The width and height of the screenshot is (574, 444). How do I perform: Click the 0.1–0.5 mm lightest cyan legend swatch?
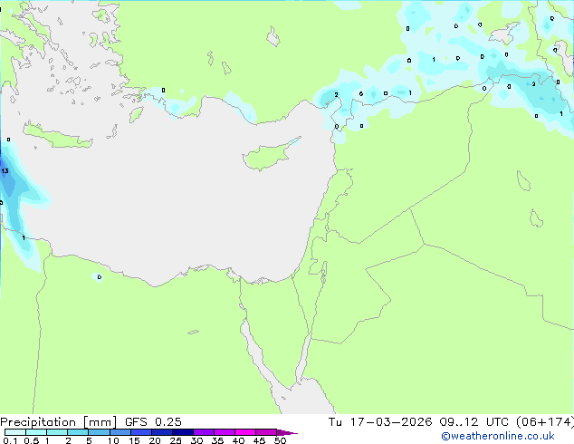pos(15,432)
